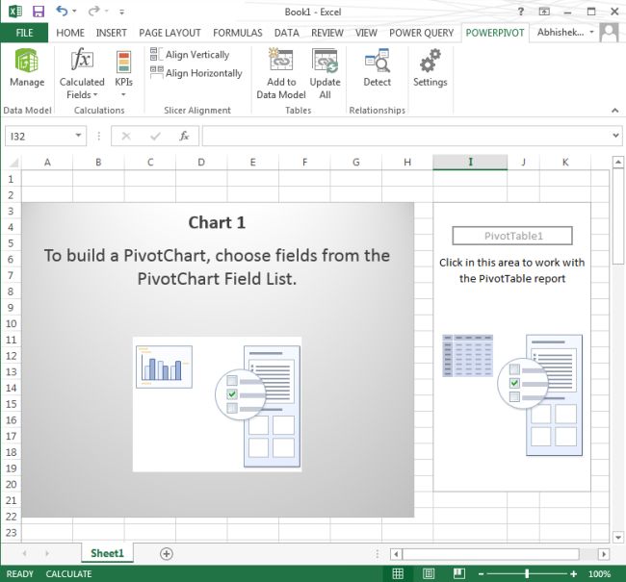The width and height of the screenshot is (626, 582).
Task: Open the Redo history dropdown
Action: point(107,12)
